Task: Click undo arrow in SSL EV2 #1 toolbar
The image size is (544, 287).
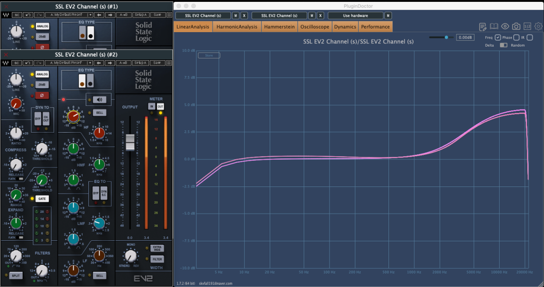Action: (27, 14)
